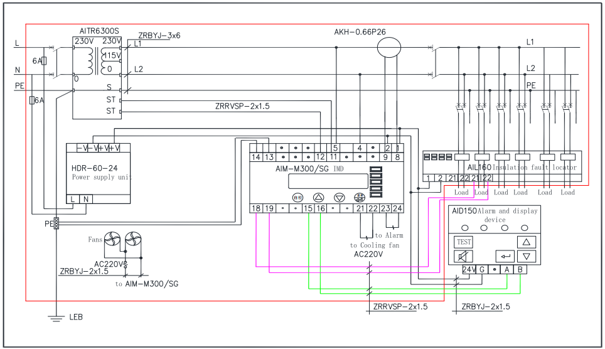Click the AITR6300S transformer label
The height and width of the screenshot is (349, 605).
[x=99, y=31]
